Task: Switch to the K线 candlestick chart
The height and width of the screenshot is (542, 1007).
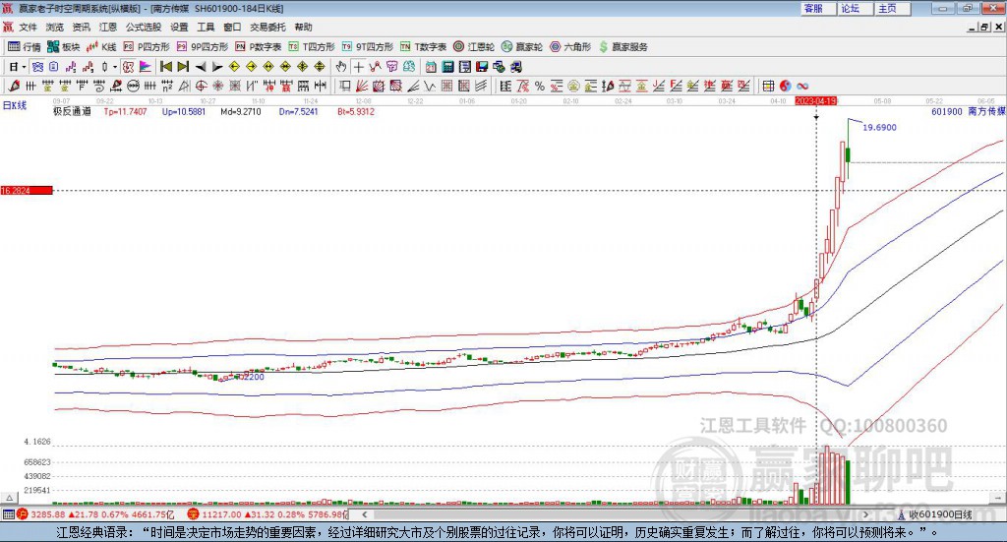Action: tap(101, 47)
